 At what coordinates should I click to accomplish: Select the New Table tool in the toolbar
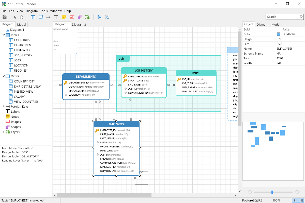pos(33,17)
